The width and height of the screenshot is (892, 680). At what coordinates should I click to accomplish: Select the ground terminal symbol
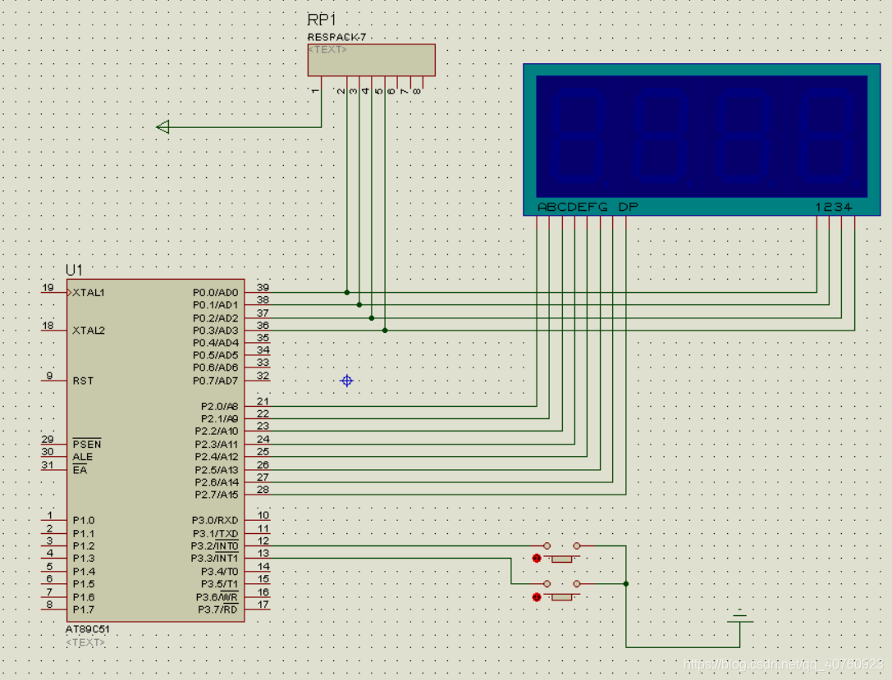click(x=739, y=618)
